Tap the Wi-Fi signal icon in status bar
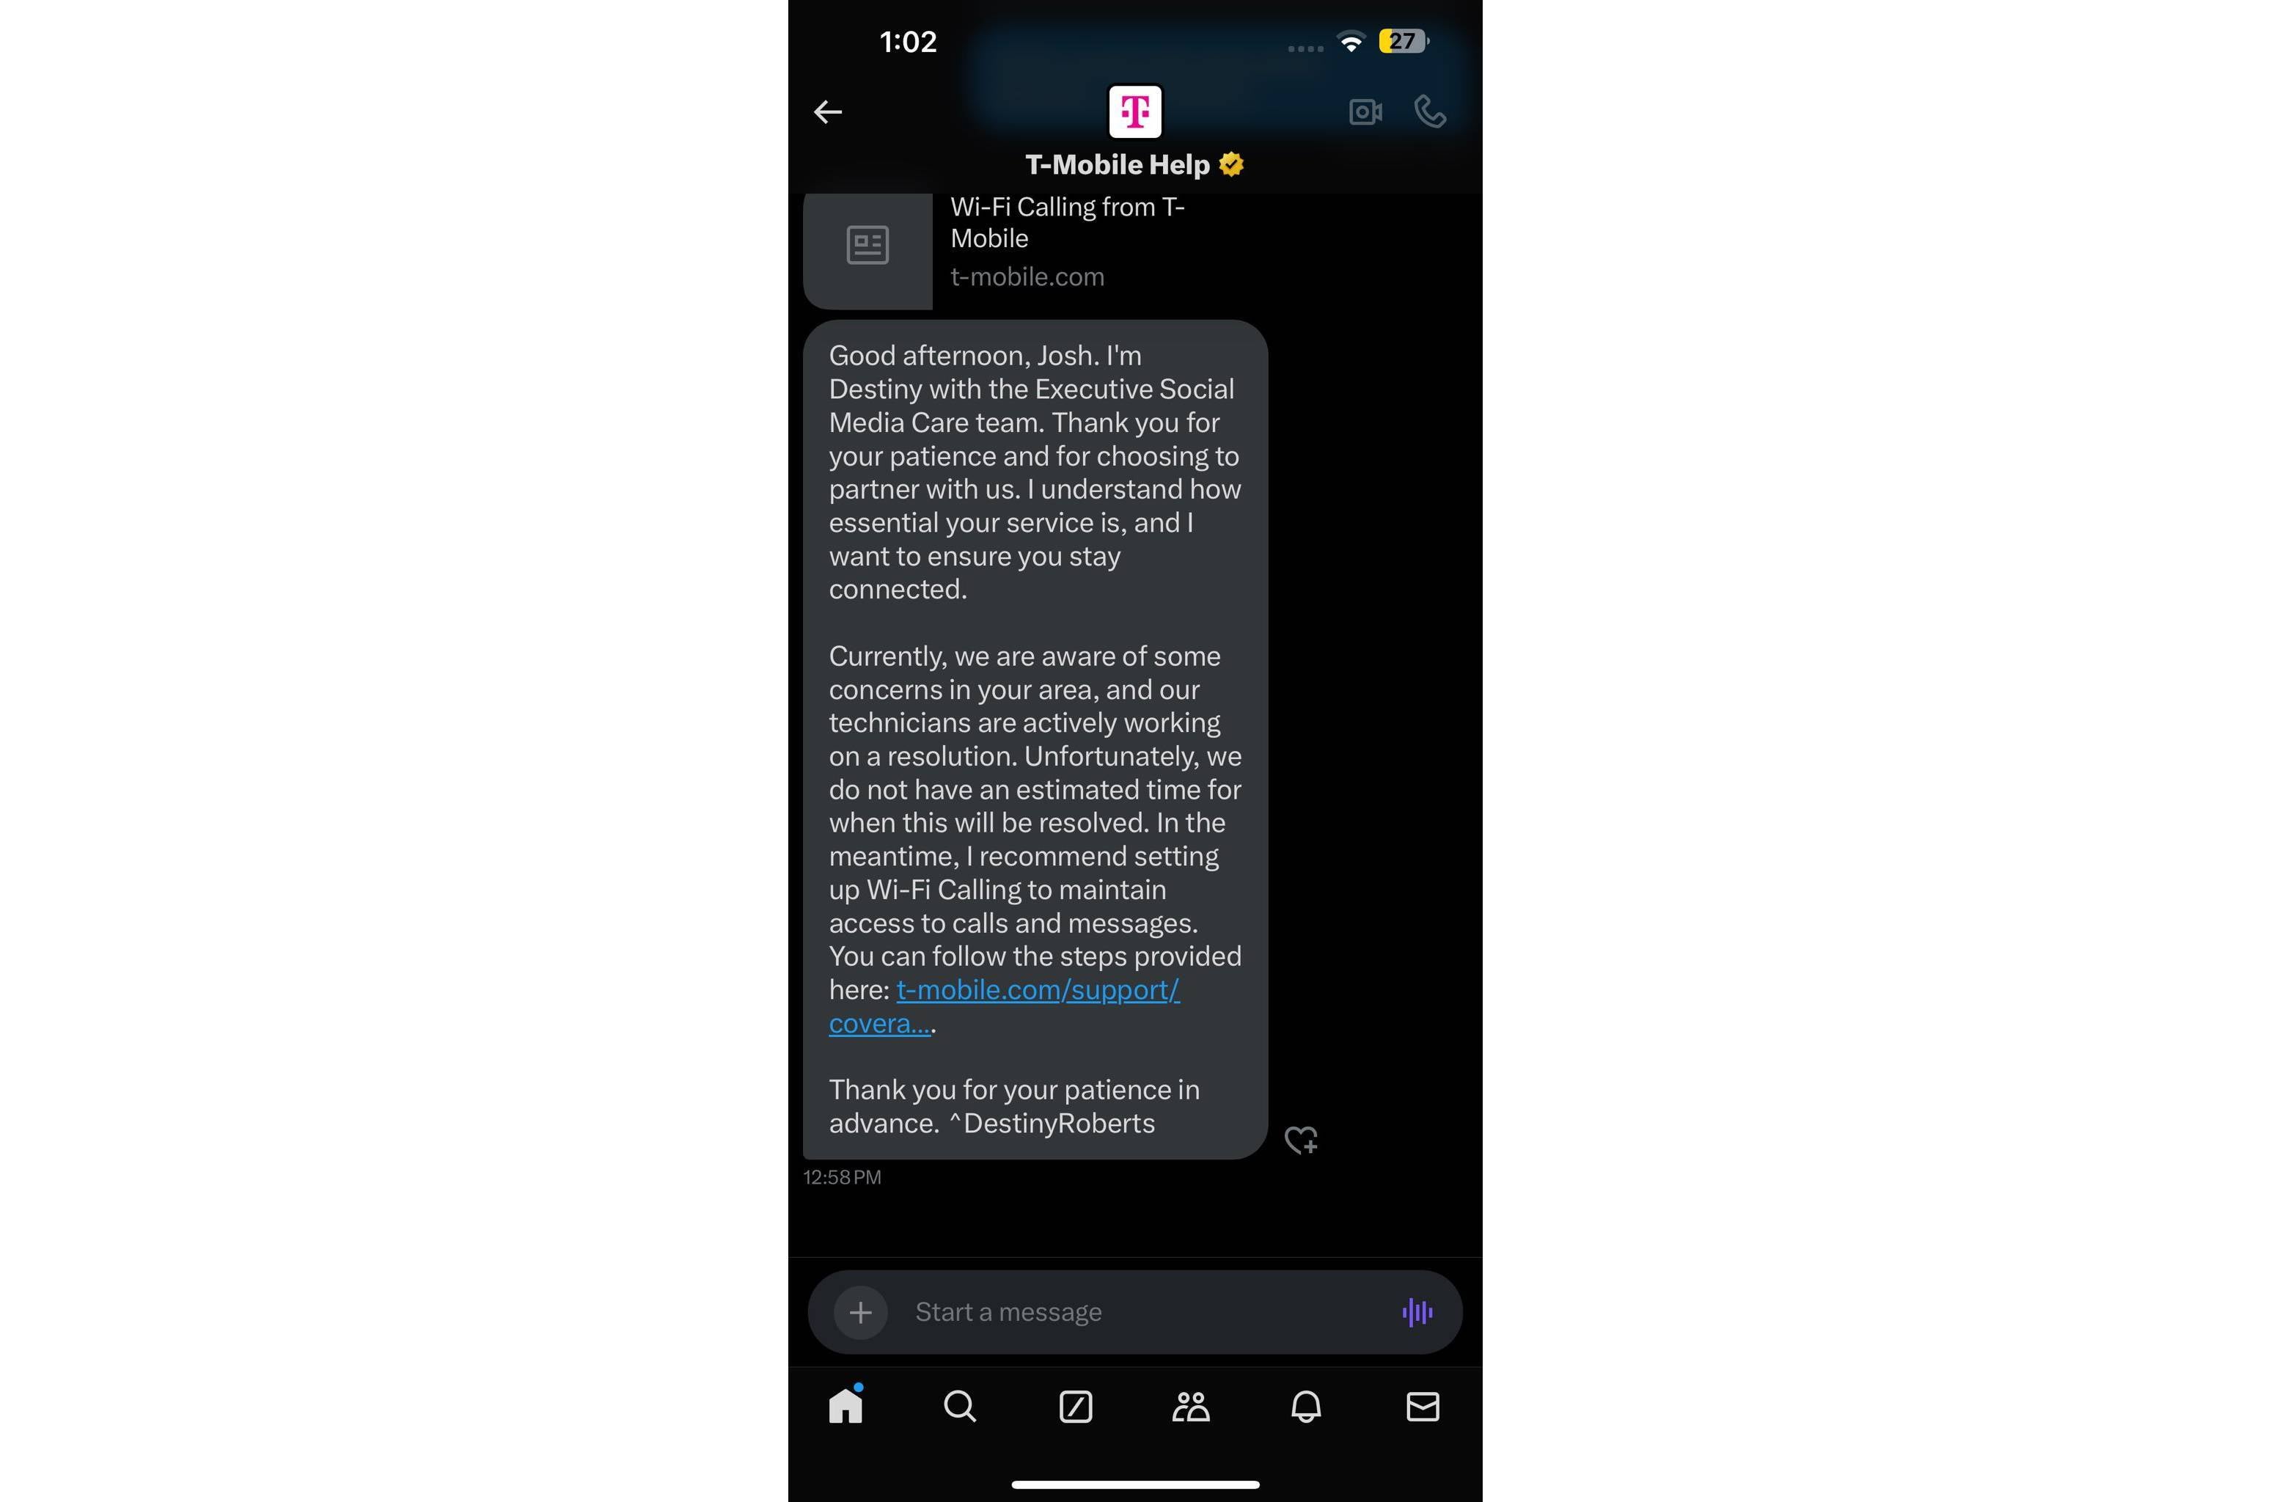2271x1502 pixels. pos(1354,42)
